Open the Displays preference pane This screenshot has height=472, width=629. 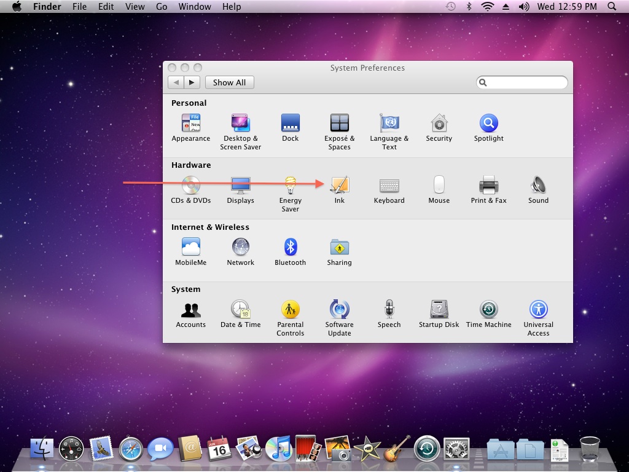pos(240,191)
